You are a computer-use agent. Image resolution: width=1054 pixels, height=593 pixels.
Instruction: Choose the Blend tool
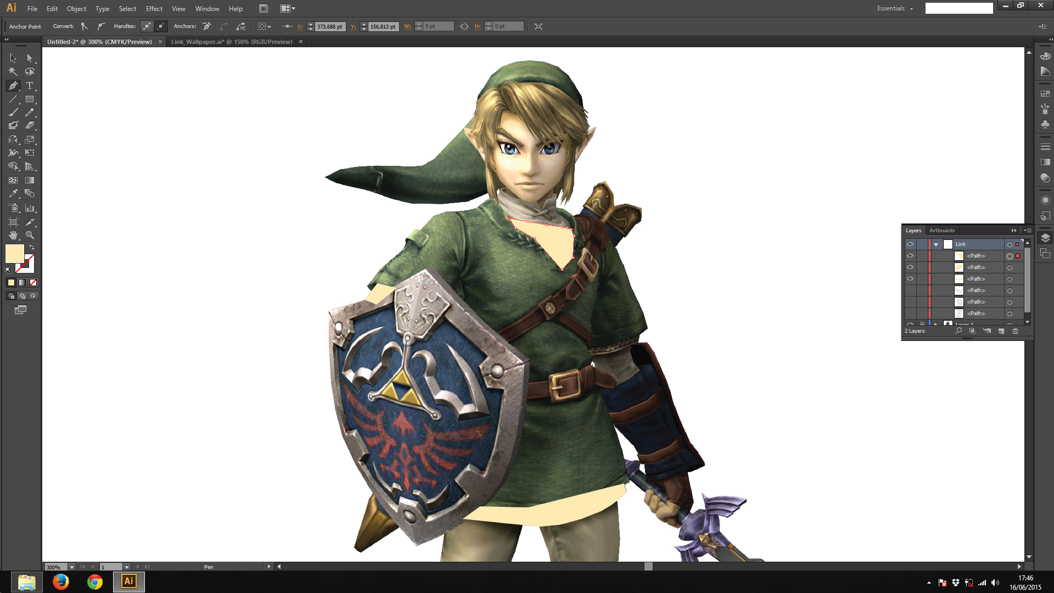pos(30,193)
